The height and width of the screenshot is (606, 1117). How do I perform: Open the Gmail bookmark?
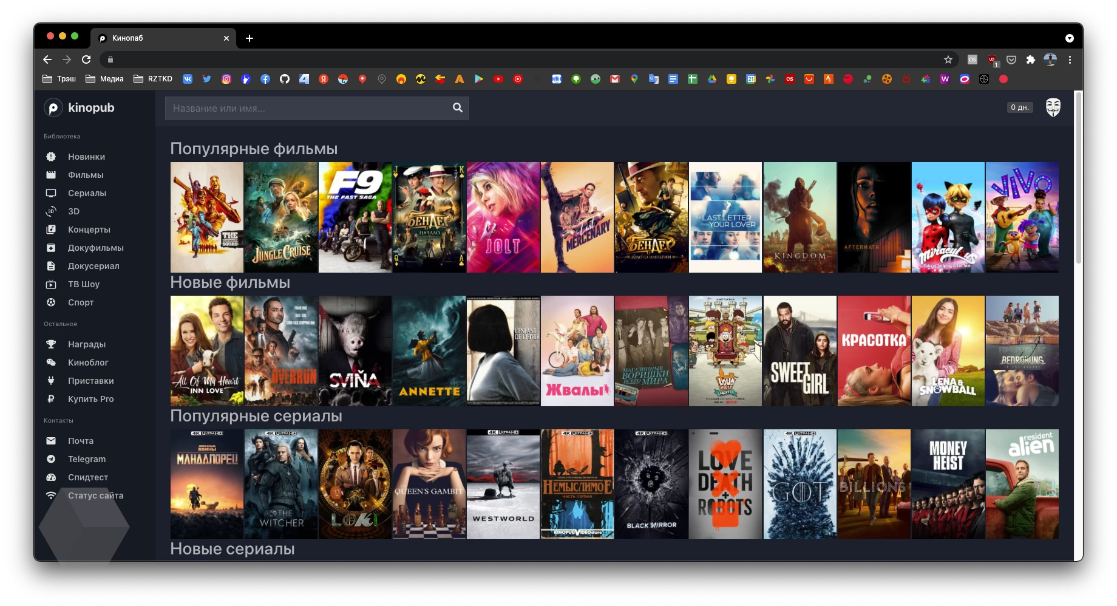(x=615, y=79)
